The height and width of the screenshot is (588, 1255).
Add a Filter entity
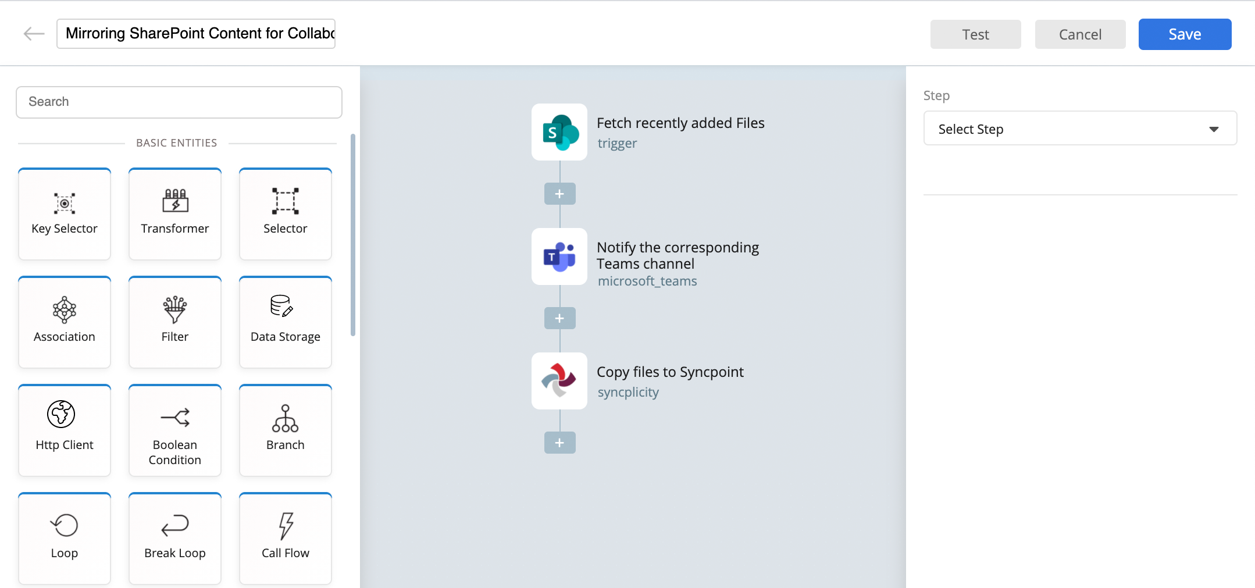[175, 322]
